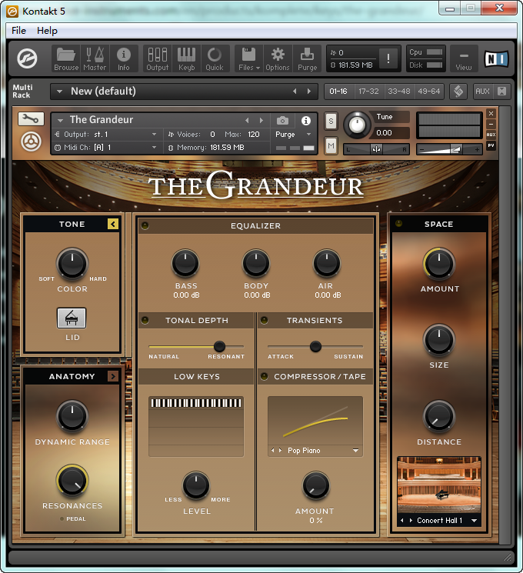Open the Master editor
Viewport: 523px width, 573px height.
click(95, 58)
